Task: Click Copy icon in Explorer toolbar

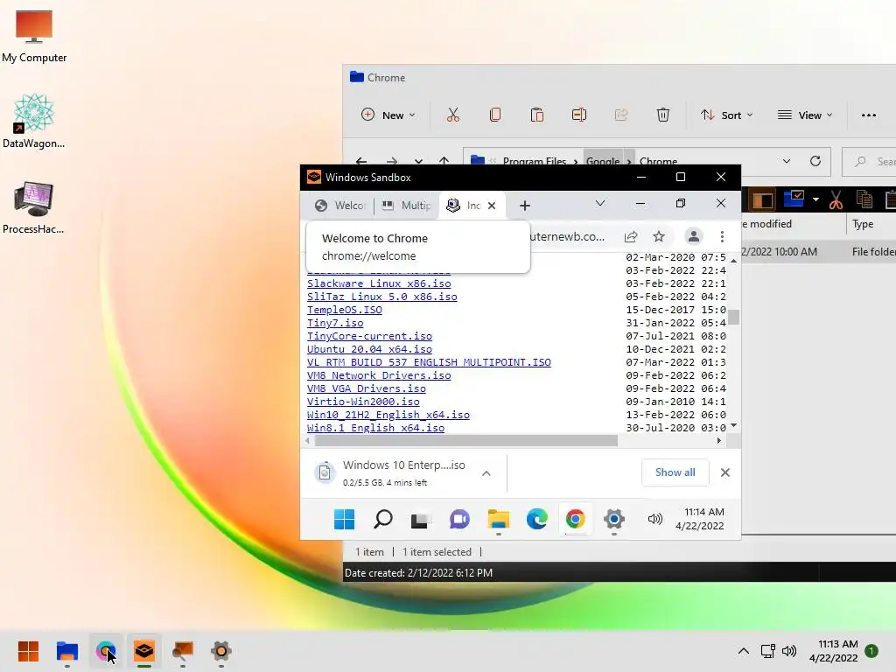Action: point(495,115)
